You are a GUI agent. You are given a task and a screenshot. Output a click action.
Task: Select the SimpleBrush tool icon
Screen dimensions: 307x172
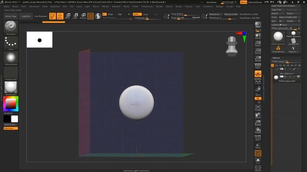point(278,49)
